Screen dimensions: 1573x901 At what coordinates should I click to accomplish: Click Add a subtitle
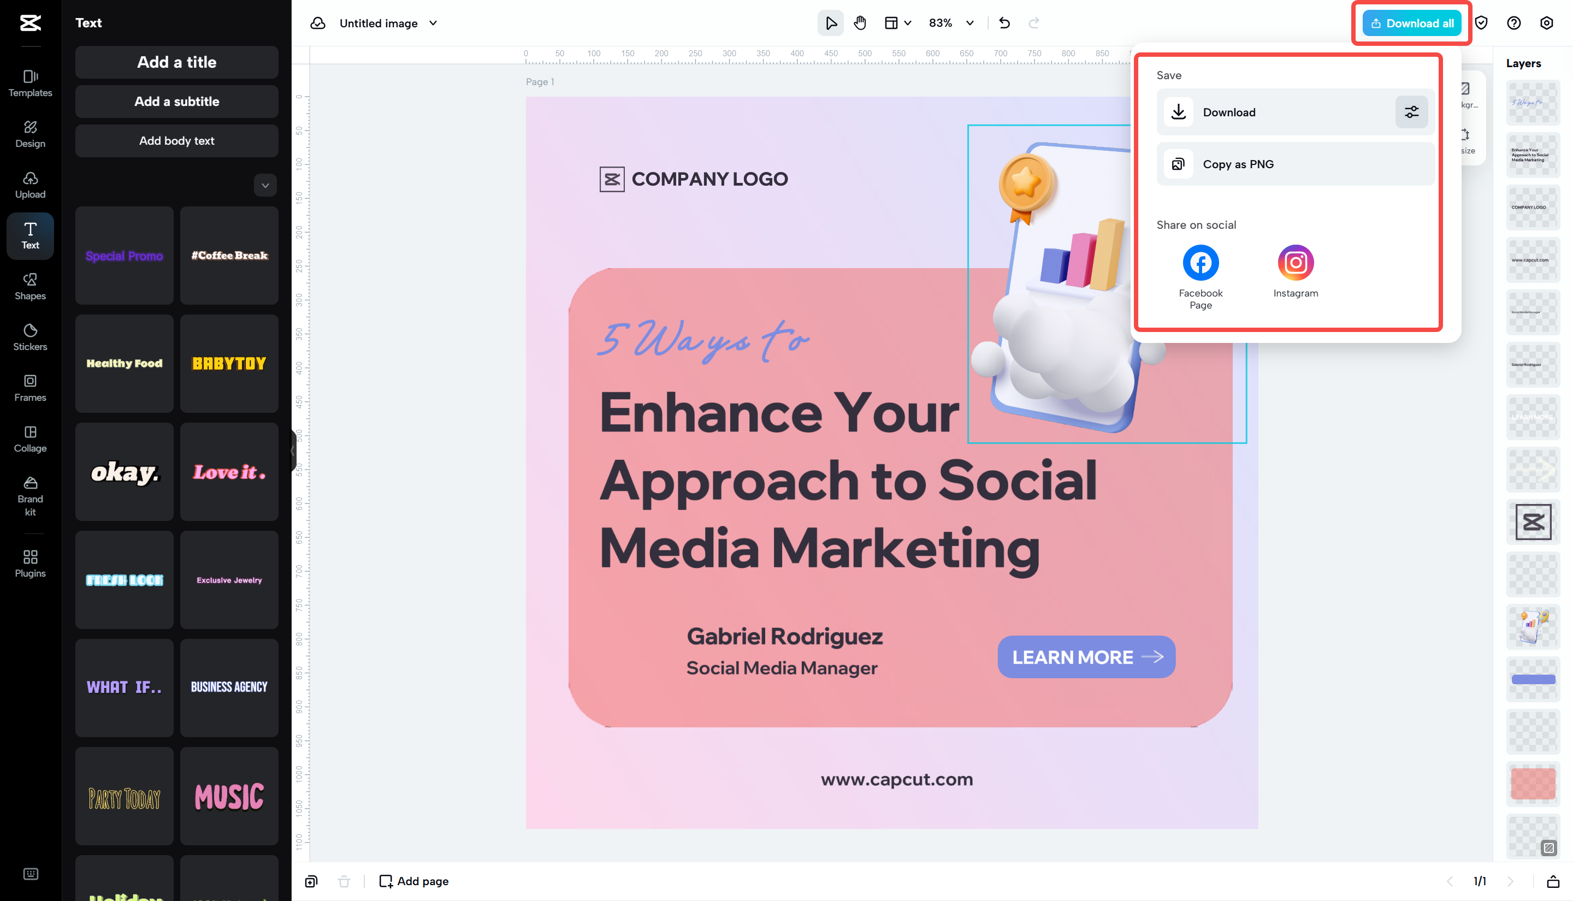[x=176, y=102]
